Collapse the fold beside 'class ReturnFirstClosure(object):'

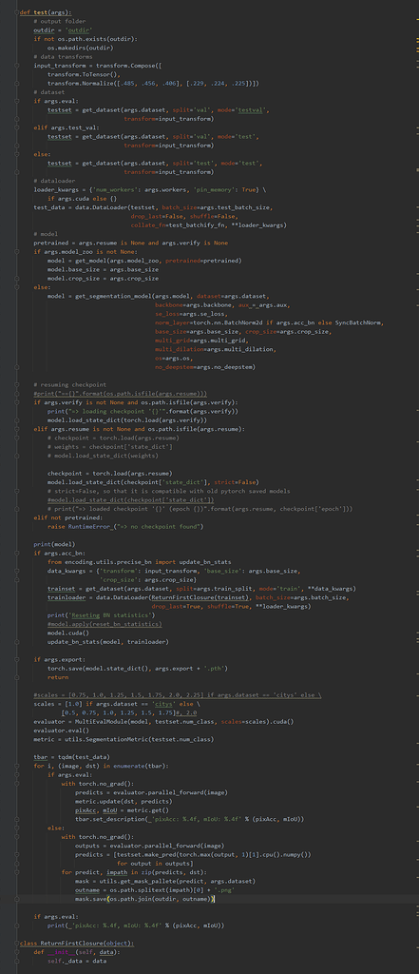pos(17,943)
